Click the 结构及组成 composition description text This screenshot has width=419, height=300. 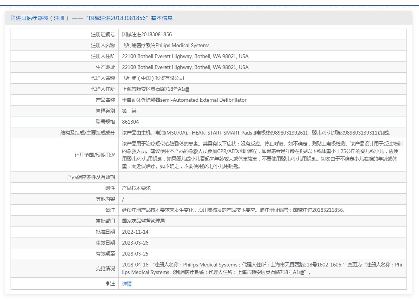click(x=257, y=133)
